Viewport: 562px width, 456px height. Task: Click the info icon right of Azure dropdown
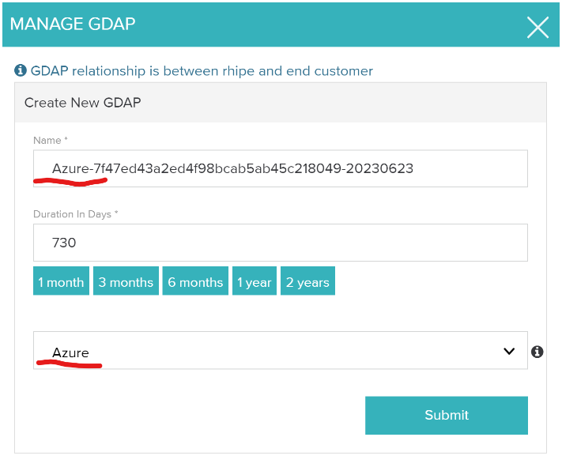click(x=537, y=352)
